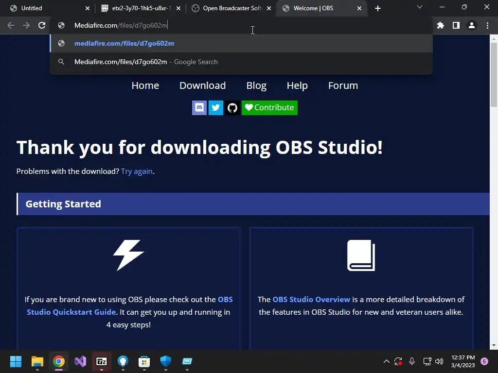
Task: Click the Getting Started section header
Action: 253,204
